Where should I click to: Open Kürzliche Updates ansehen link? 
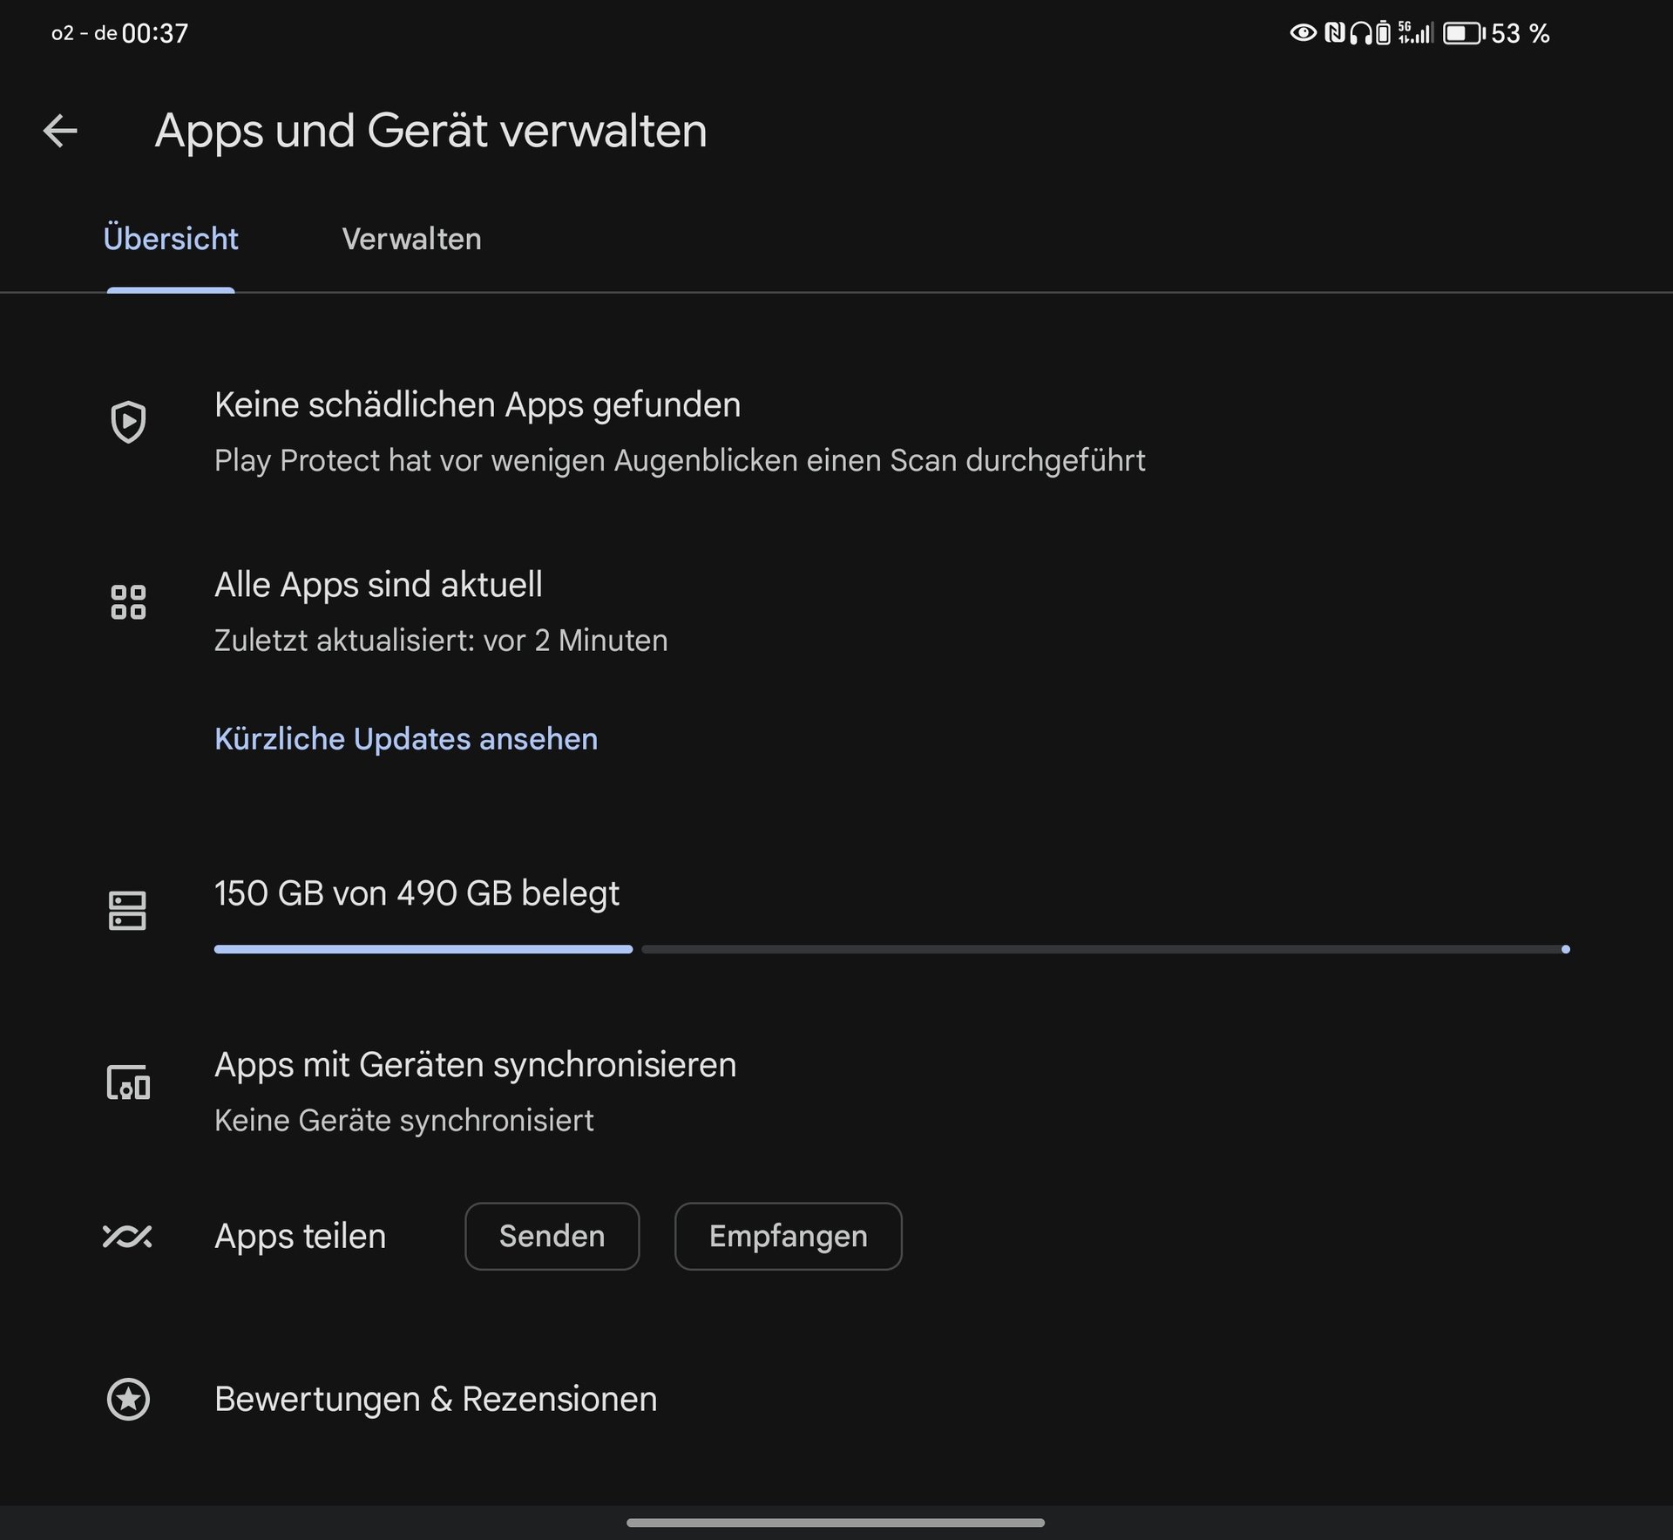(406, 739)
